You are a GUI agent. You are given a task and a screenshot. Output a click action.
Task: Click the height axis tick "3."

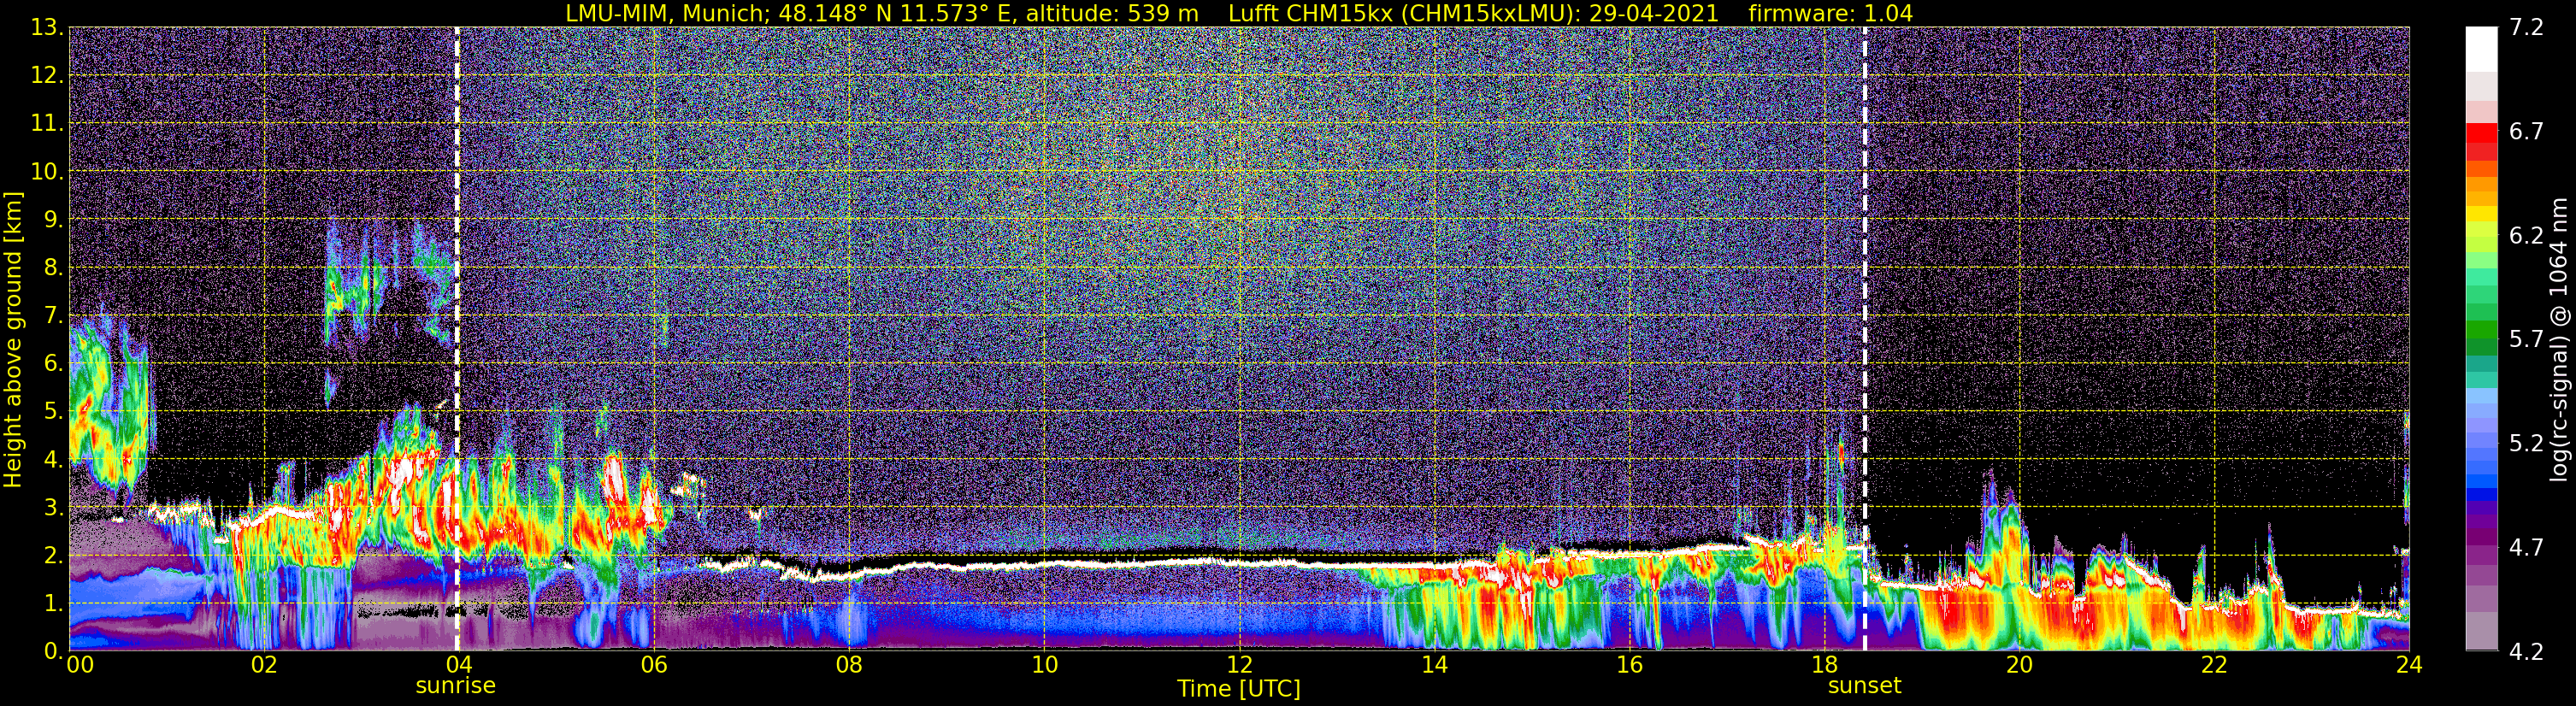pos(53,508)
